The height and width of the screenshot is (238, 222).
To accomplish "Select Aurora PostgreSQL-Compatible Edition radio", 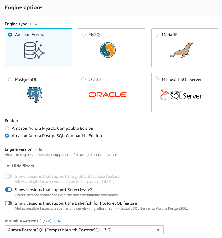I will point(7,136).
